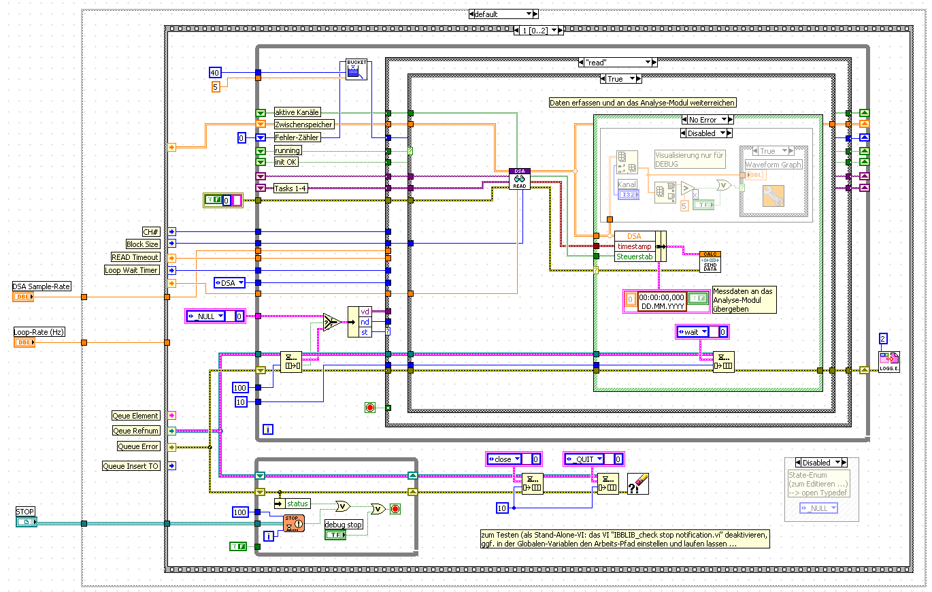This screenshot has height=592, width=932.
Task: Select the DSA READ subVI icon
Action: click(520, 179)
